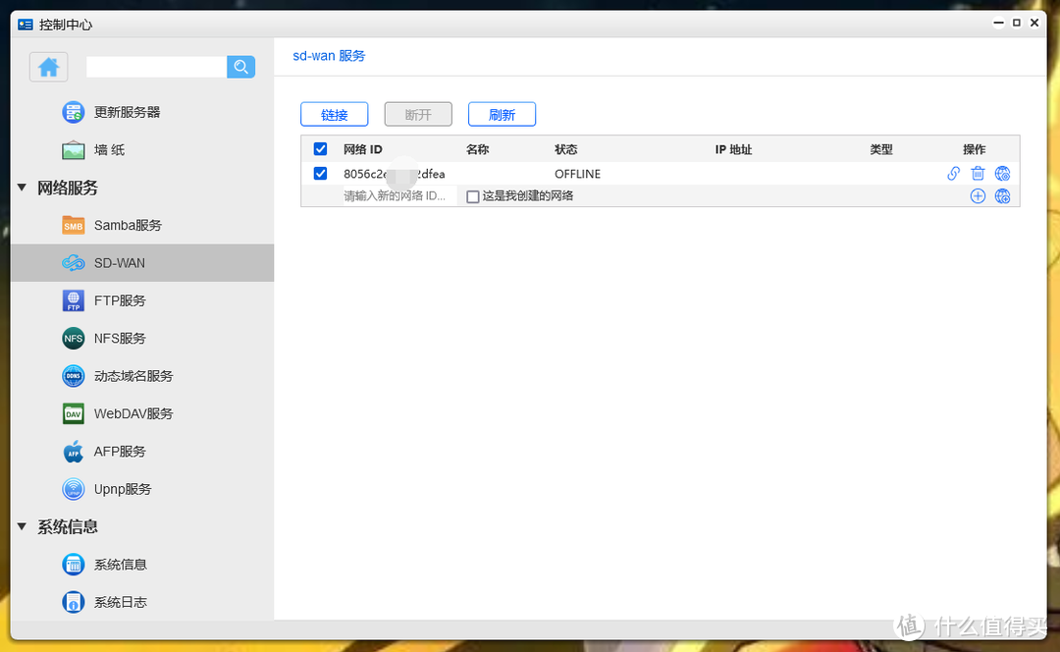Open 动态域名服务 (DDNS) settings icon
The image size is (1060, 652).
73,376
